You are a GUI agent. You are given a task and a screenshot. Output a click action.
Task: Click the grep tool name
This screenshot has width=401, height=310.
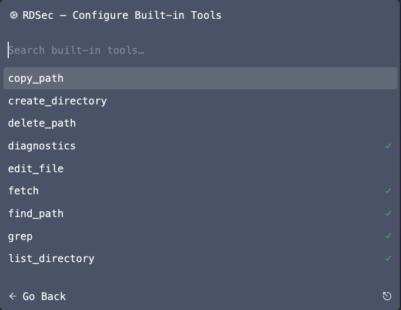point(21,236)
